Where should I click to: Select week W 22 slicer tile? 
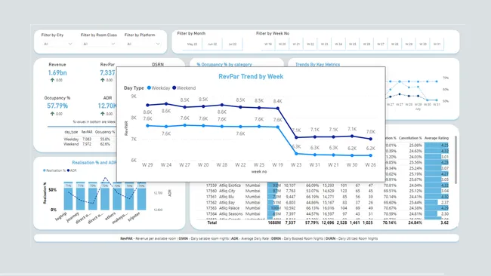click(x=310, y=44)
